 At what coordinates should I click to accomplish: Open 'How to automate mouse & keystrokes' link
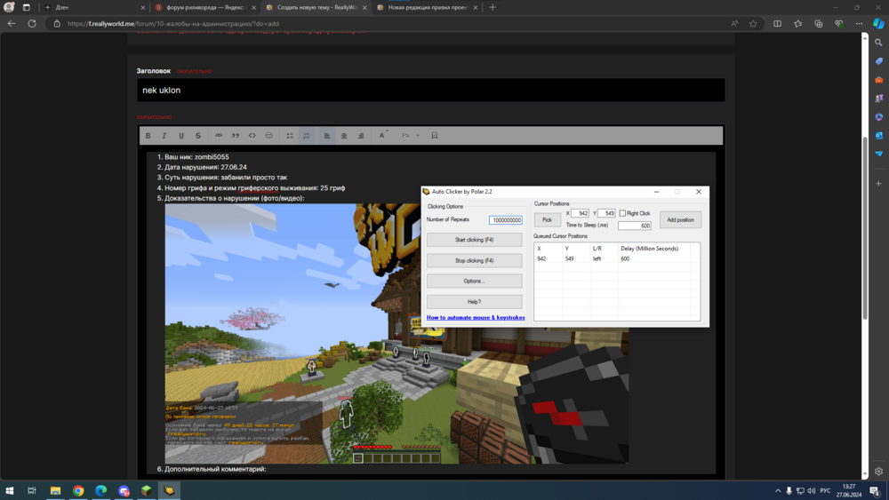[476, 318]
